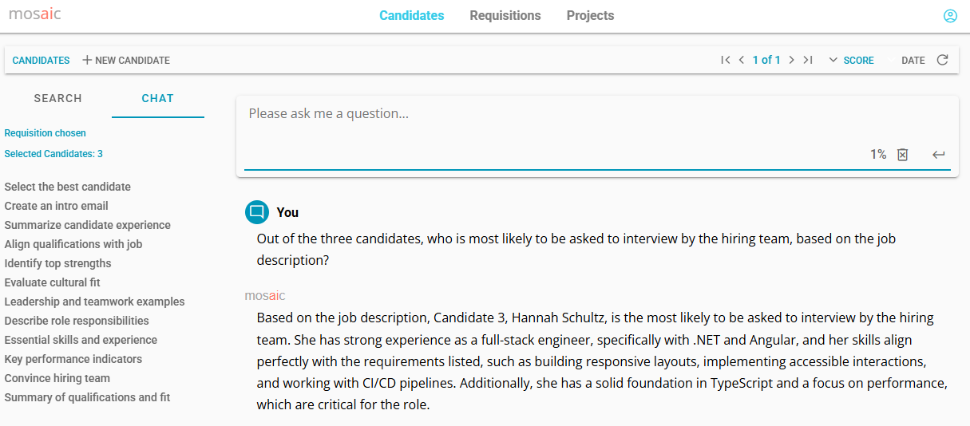Refresh the candidates list

coord(942,60)
